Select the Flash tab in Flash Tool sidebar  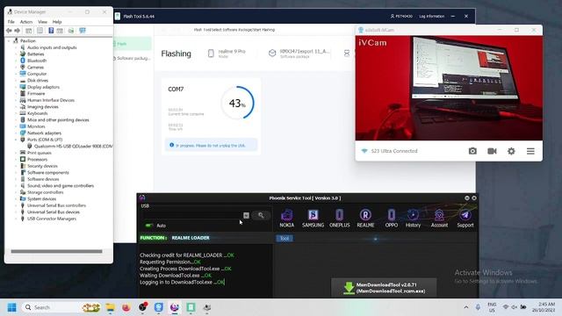pos(132,44)
